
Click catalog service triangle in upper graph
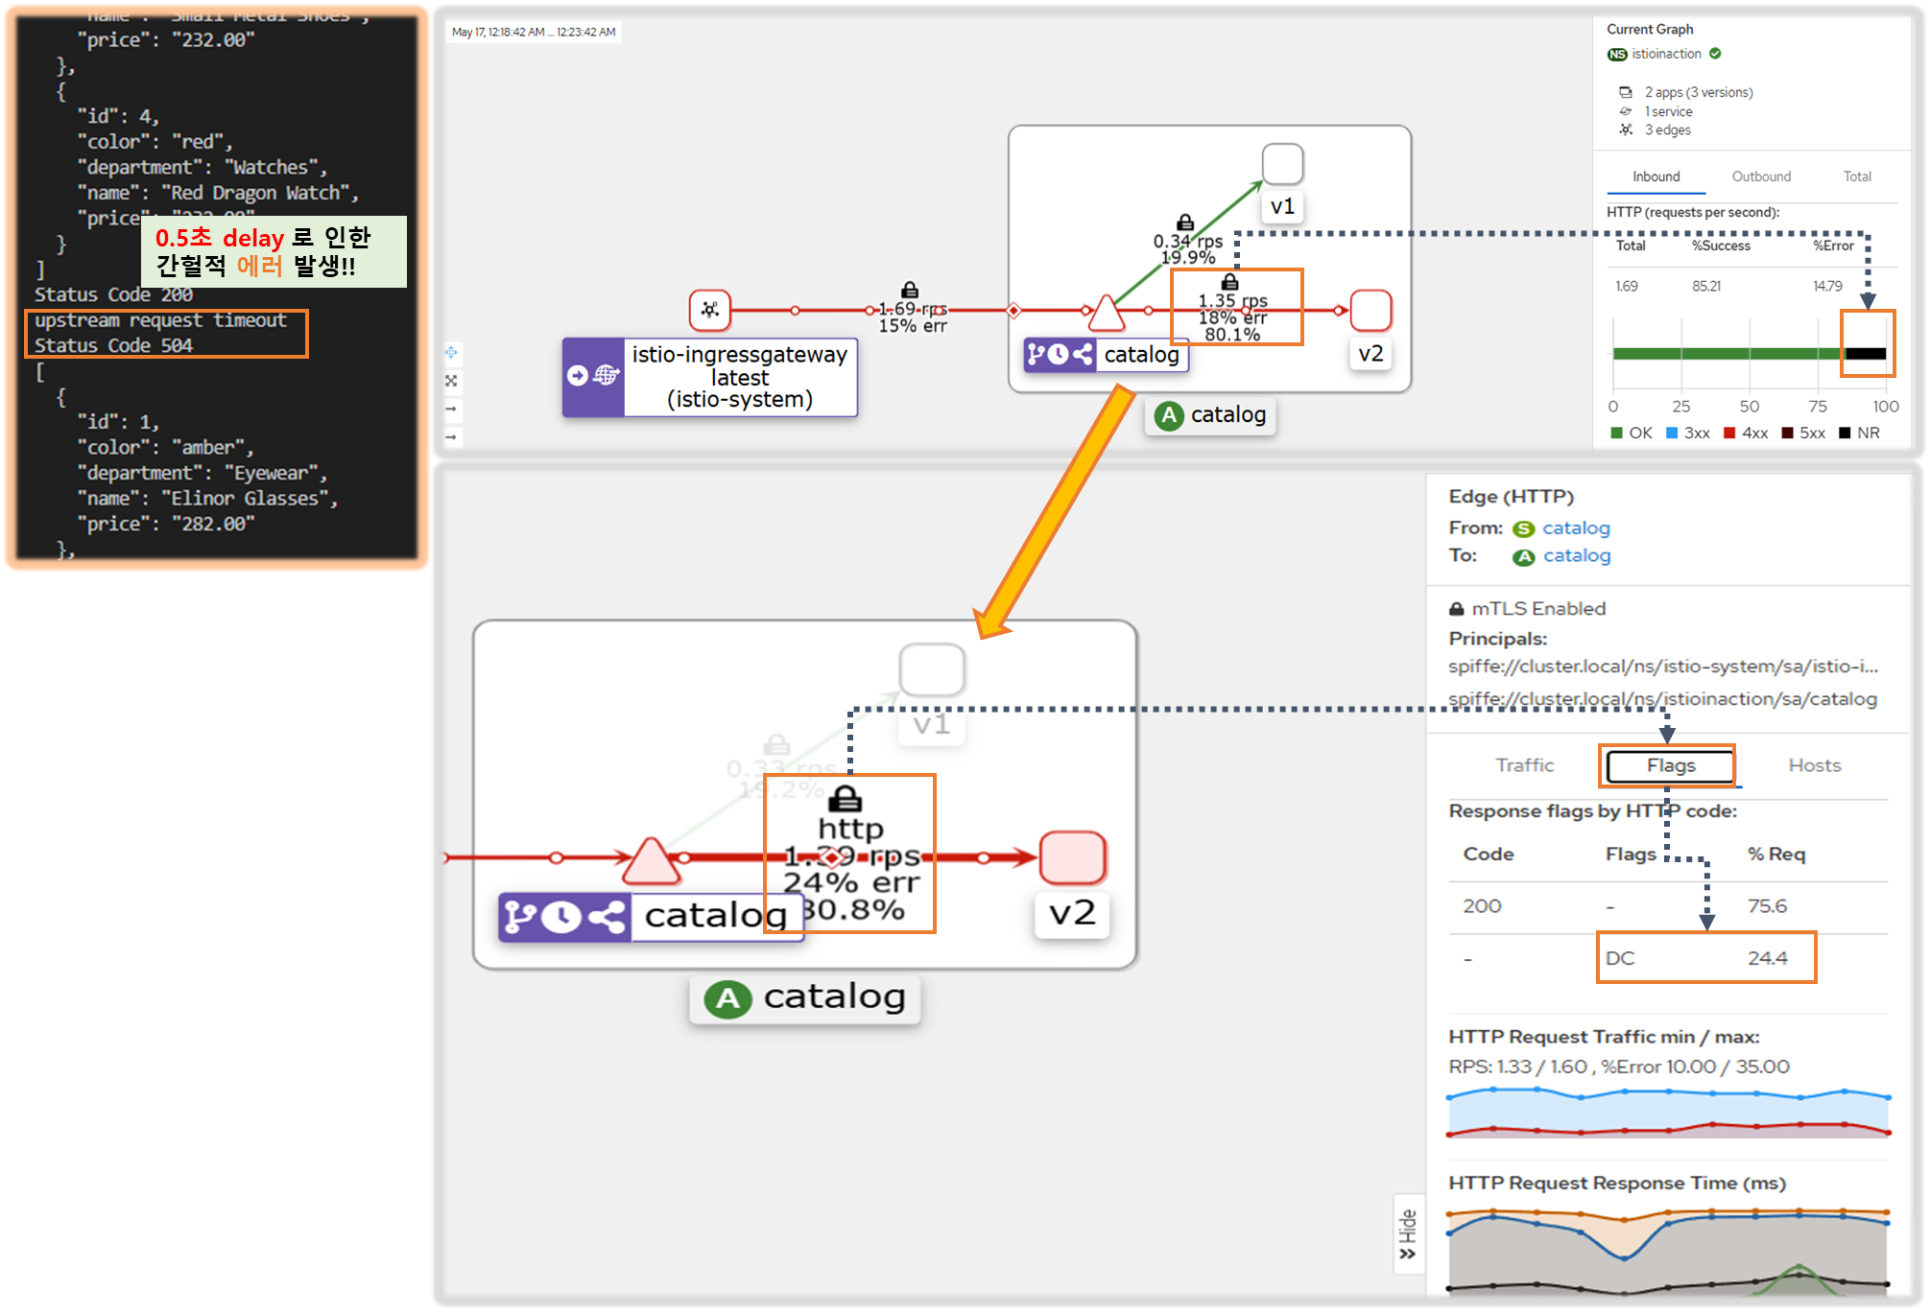click(1106, 314)
